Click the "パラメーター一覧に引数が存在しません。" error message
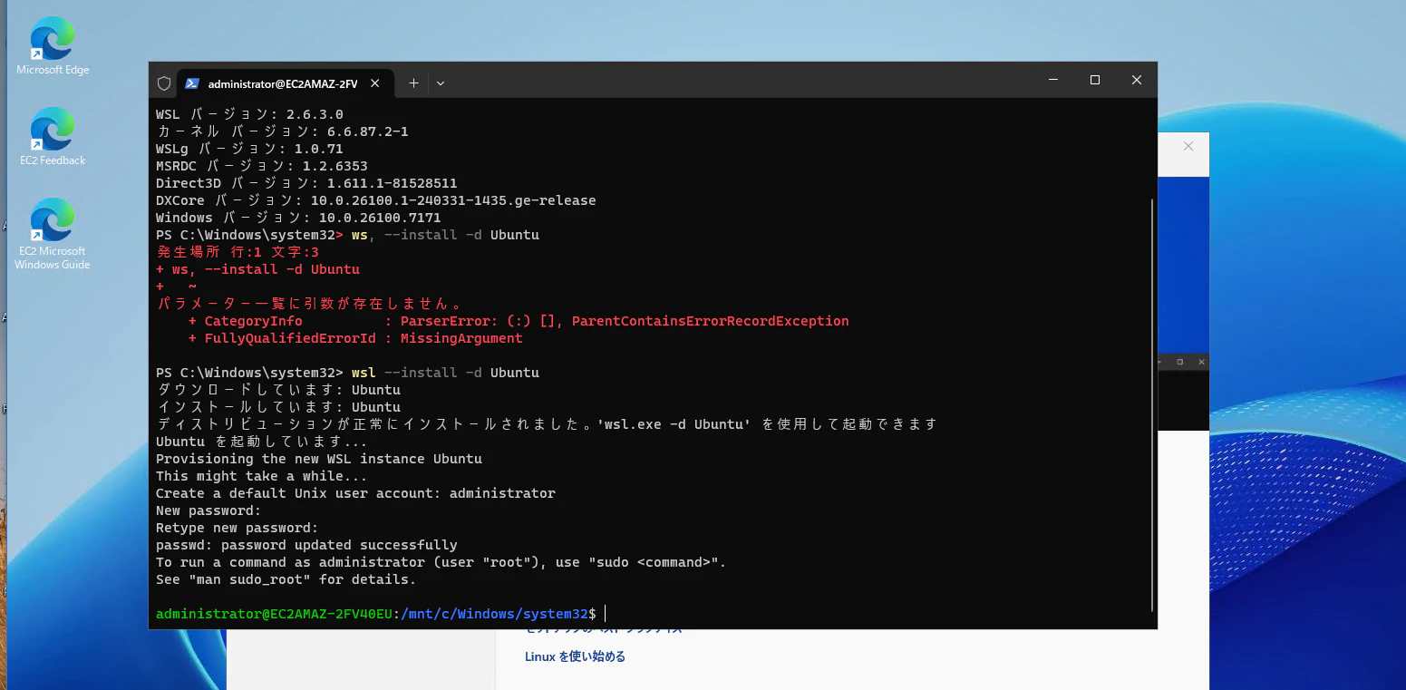The height and width of the screenshot is (690, 1406). point(310,304)
